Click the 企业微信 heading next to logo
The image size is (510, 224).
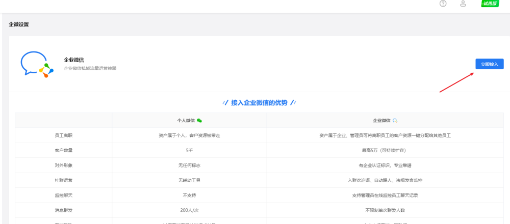74,60
